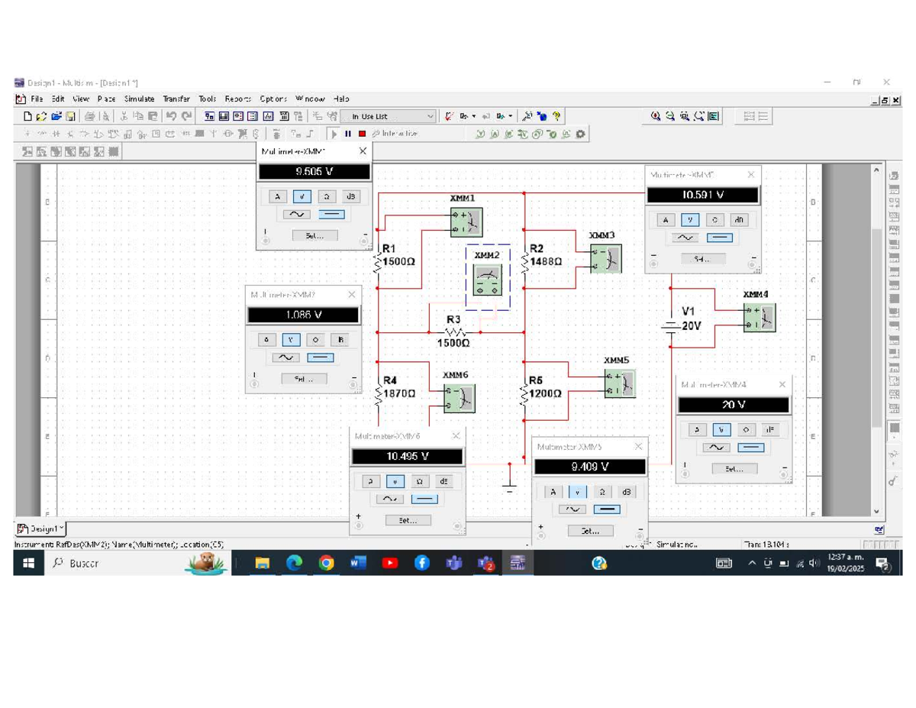This screenshot has width=916, height=708.
Task: Select resistor R3 1500Ω
Action: (x=455, y=332)
